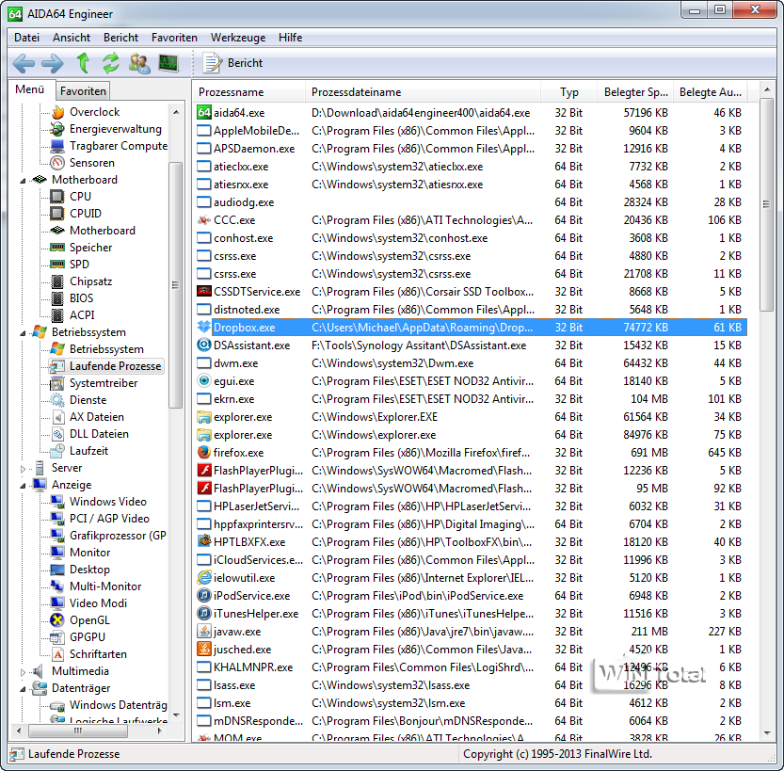
Task: Open OpenGL in the Anzeige tree
Action: [89, 620]
